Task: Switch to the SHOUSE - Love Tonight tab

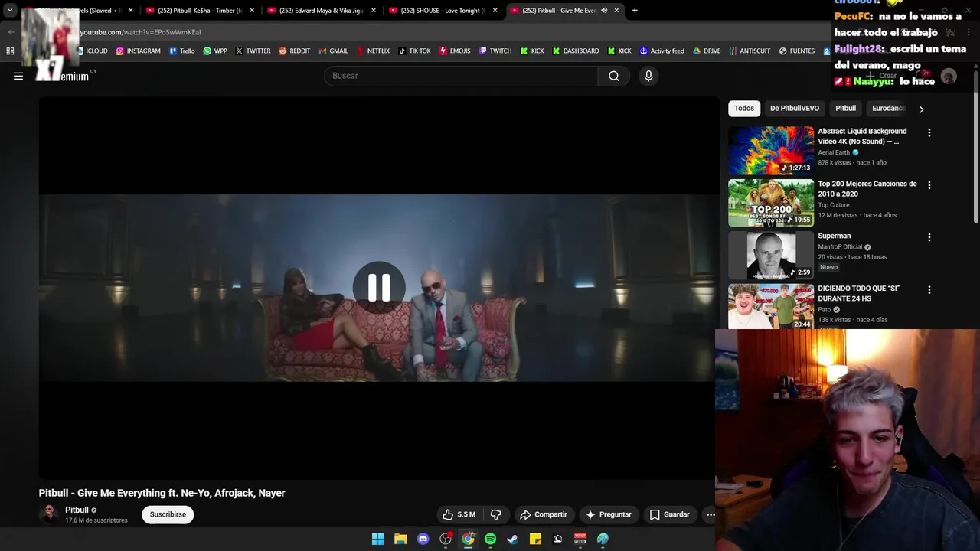Action: point(442,11)
